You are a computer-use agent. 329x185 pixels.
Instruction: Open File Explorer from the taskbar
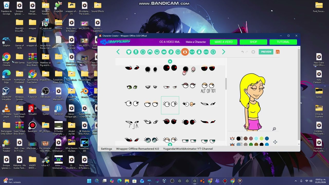(127, 181)
